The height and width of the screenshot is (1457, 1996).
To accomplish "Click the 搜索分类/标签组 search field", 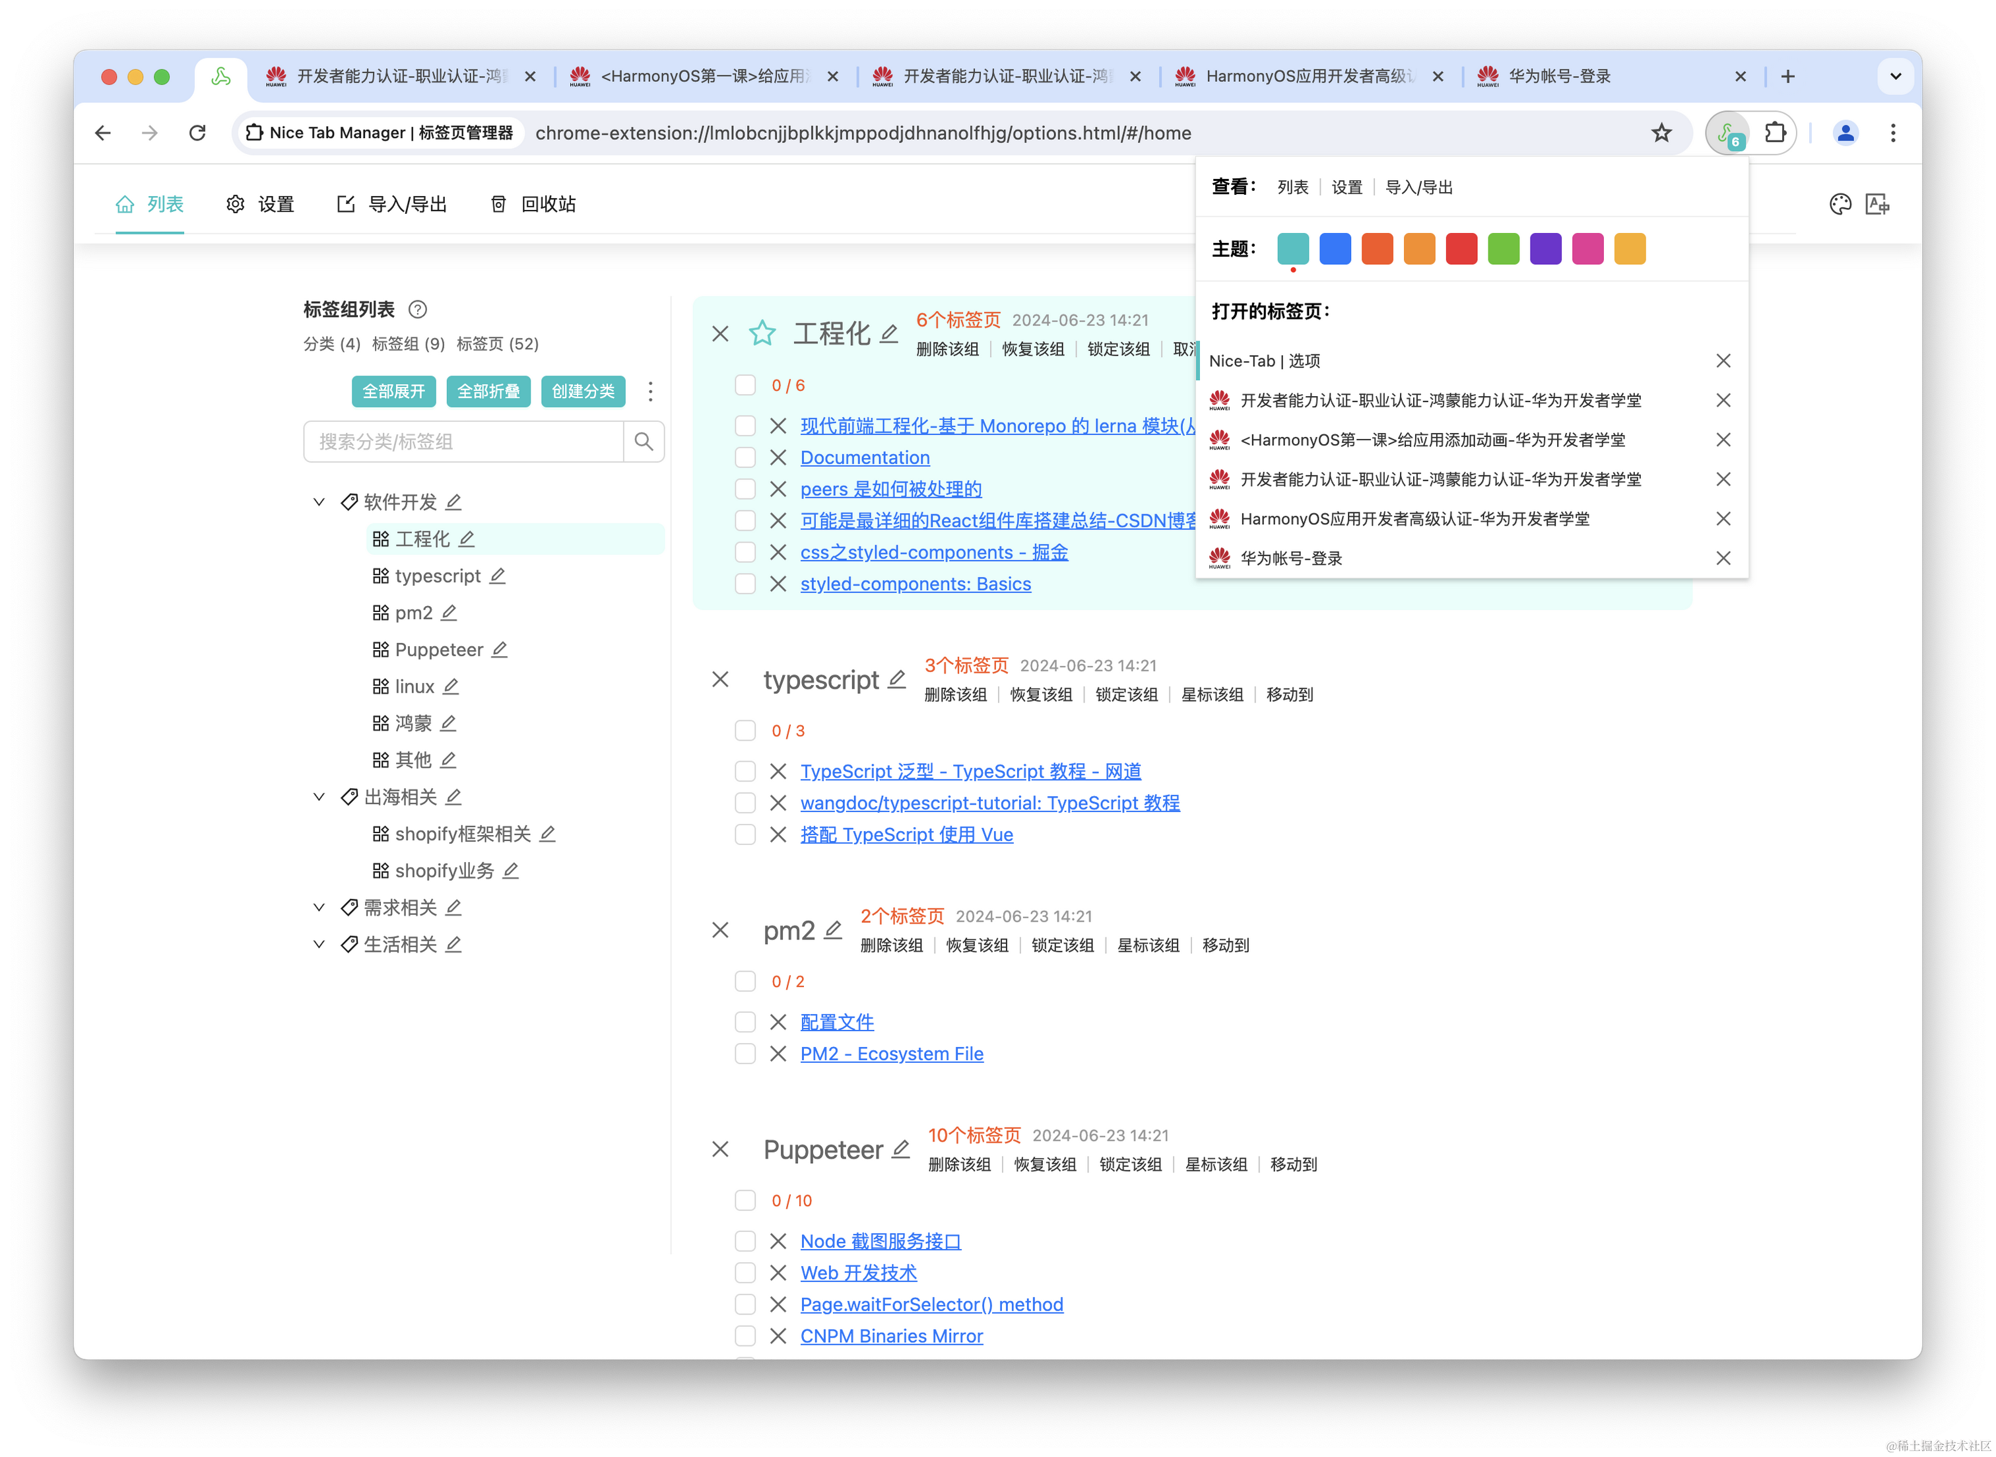I will pos(463,441).
